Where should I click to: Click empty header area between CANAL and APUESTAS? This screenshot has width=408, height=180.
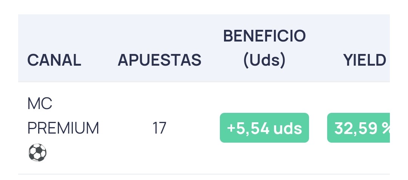[x=99, y=60]
